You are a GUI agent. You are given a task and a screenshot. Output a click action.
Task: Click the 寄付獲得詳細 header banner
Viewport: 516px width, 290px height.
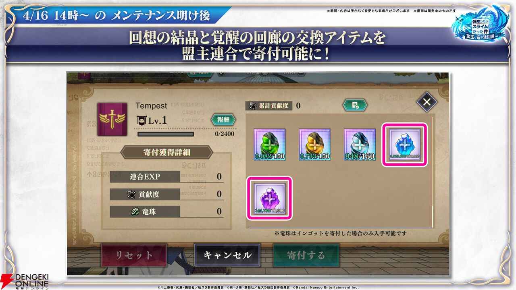coord(167,152)
